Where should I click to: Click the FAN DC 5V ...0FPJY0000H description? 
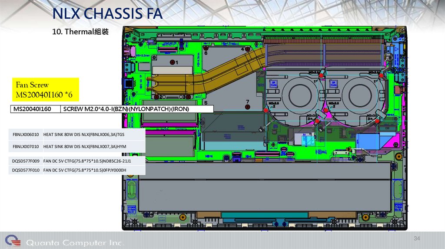[x=85, y=170]
